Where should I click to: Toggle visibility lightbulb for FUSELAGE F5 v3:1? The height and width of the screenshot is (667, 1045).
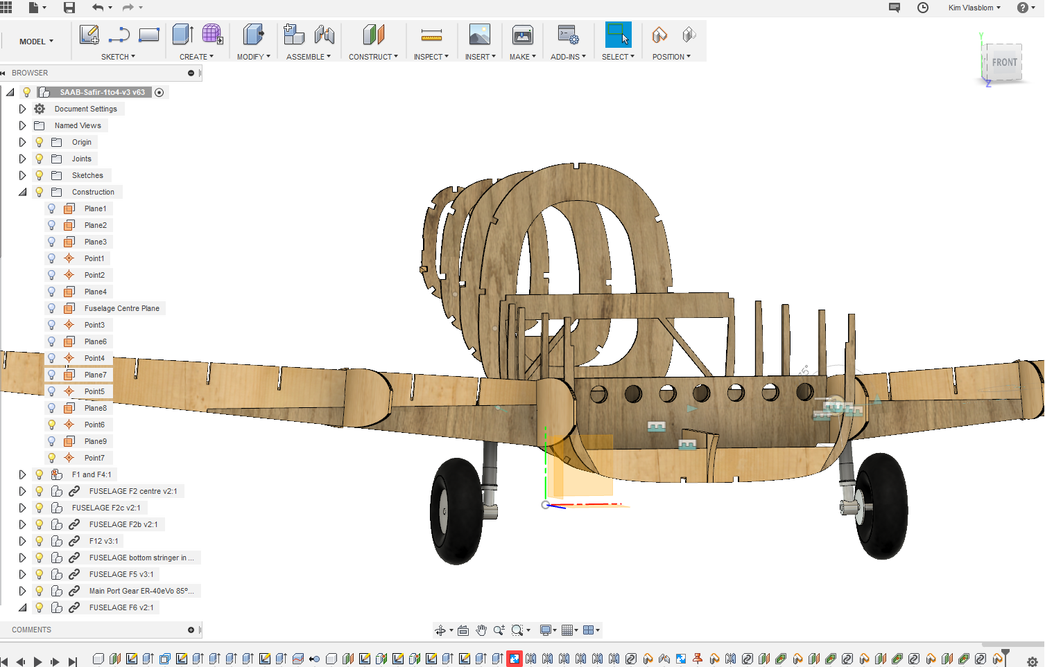[40, 574]
